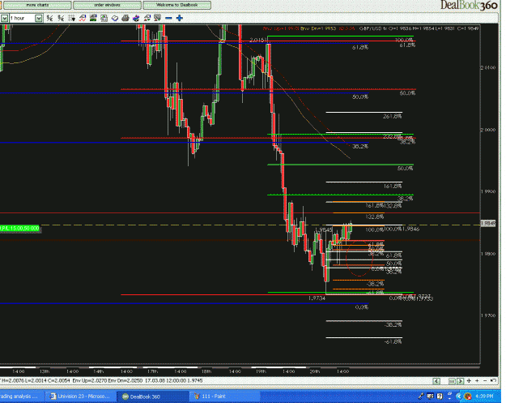Screen dimensions: 506x403
Task: Click the scroll chart right arrow button
Action: [461, 381]
